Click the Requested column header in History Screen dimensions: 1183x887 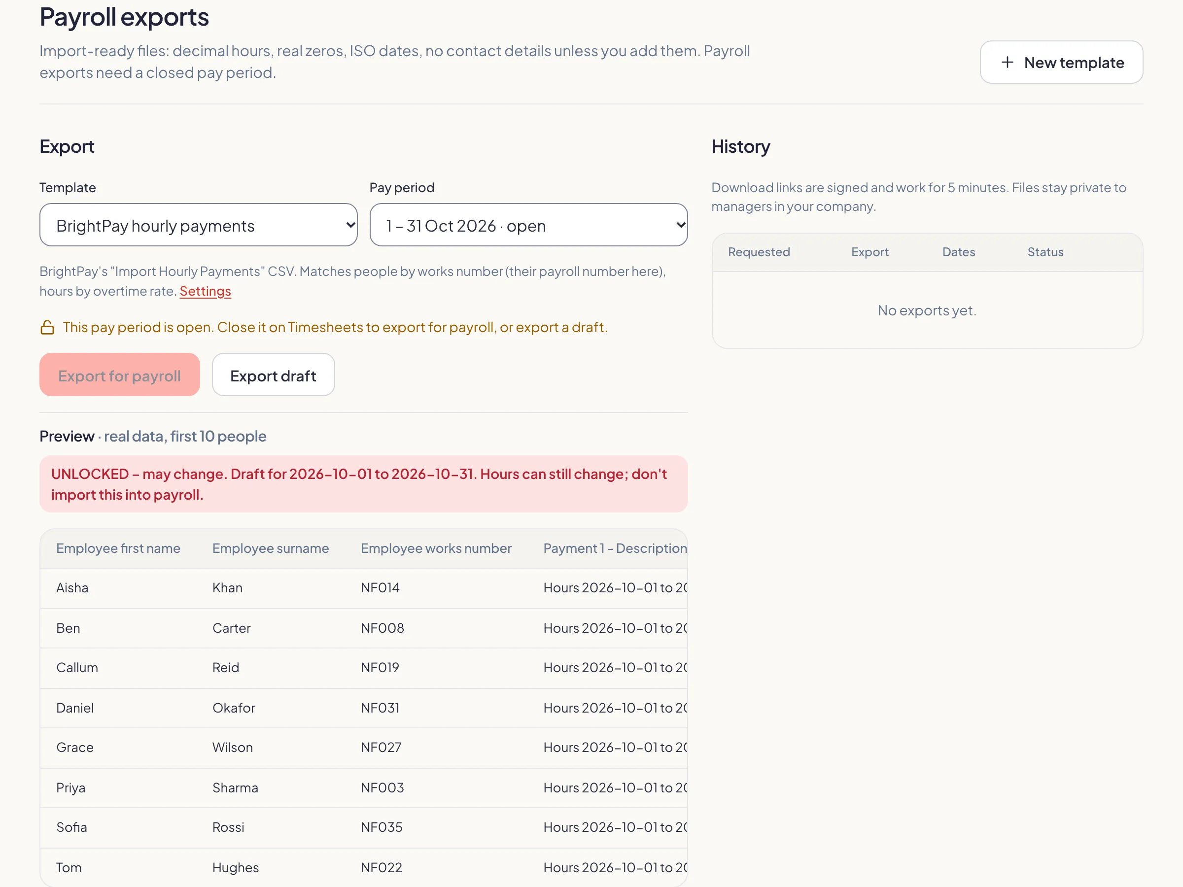[759, 252]
